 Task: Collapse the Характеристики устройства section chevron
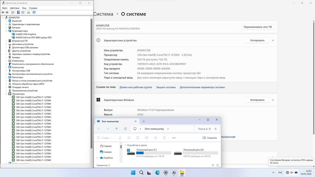(273, 40)
